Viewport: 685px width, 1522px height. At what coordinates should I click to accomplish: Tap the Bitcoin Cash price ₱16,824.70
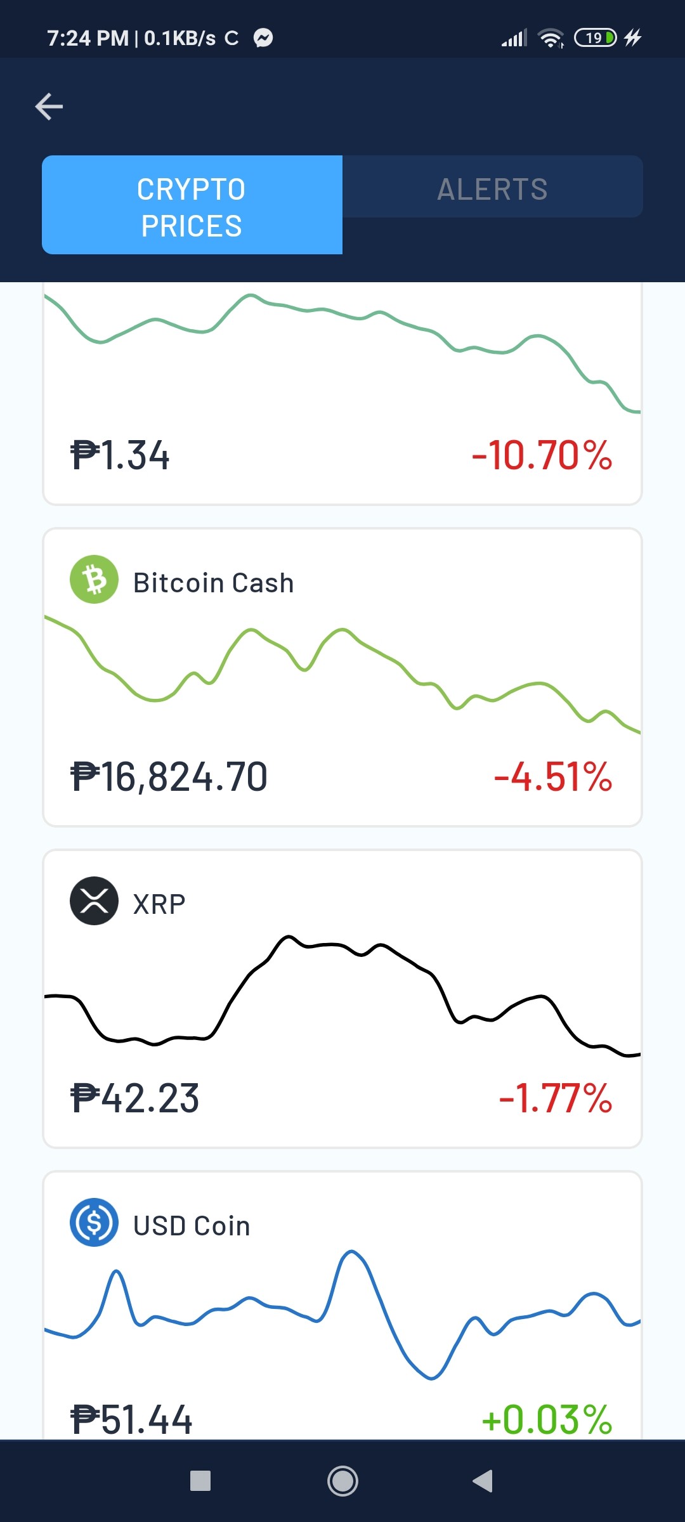tap(169, 777)
